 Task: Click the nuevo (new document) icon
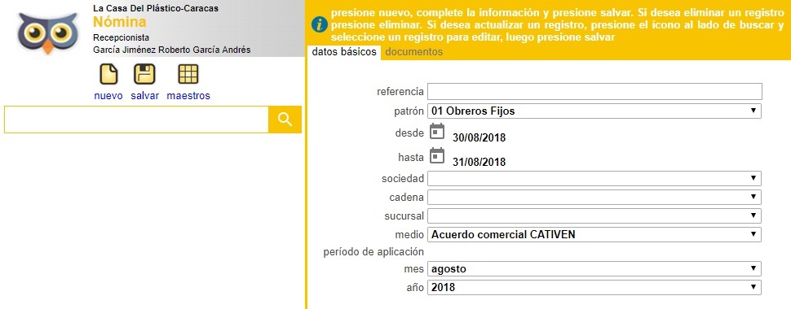108,75
